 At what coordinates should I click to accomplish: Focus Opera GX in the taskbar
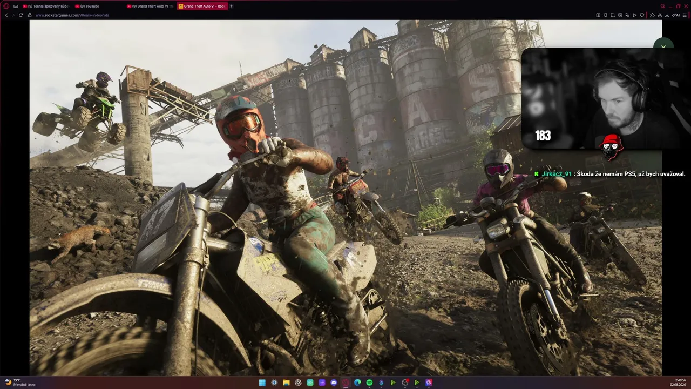345,383
